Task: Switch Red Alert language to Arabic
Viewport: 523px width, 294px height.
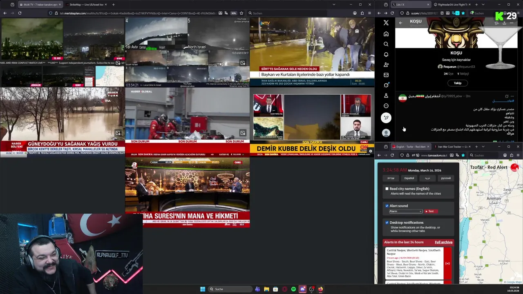Action: click(427, 178)
